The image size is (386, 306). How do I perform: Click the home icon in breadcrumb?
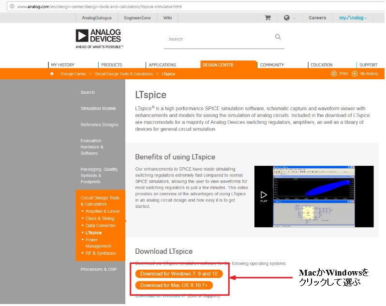point(52,74)
